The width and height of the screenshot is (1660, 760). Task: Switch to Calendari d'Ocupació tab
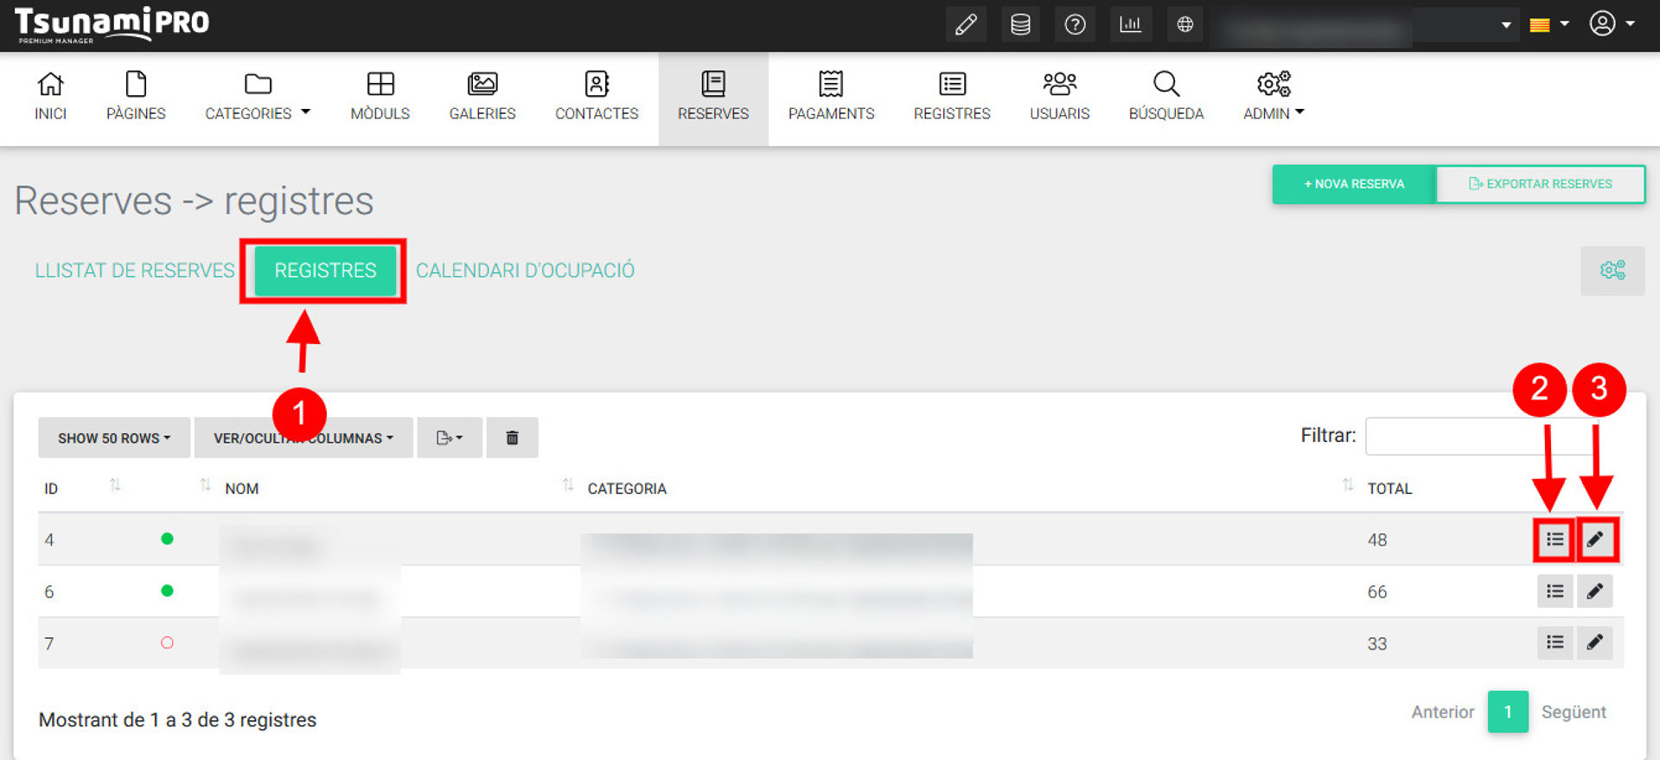coord(525,271)
